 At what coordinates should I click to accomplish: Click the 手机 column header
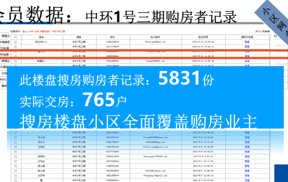point(112,37)
